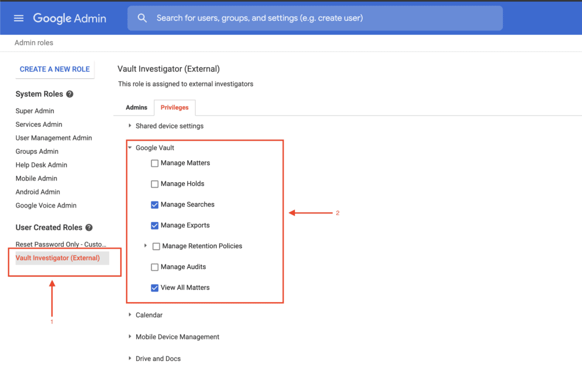Uncheck the View All Matters privilege
Screen dimensions: 582x388
pos(155,288)
